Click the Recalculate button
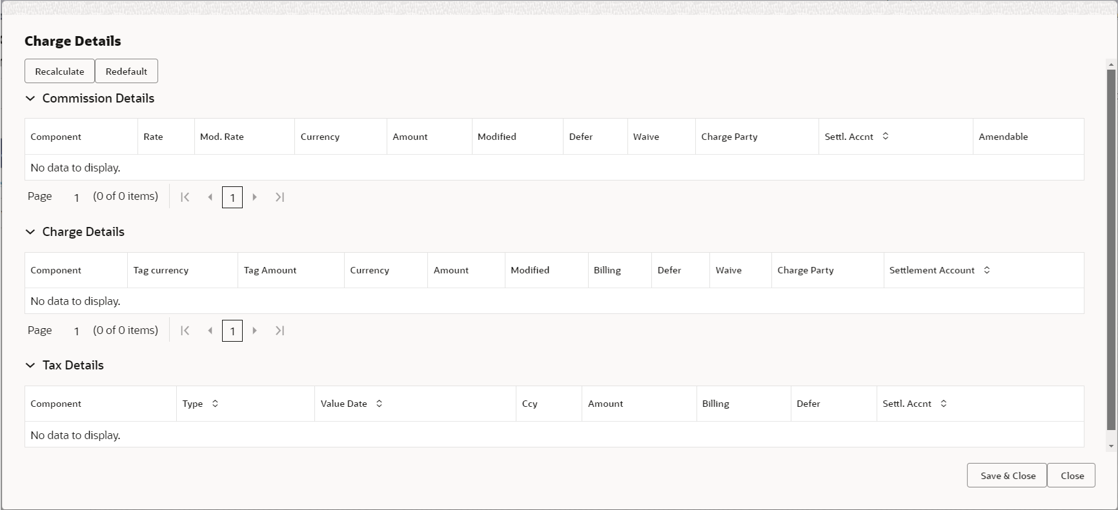 pos(59,71)
